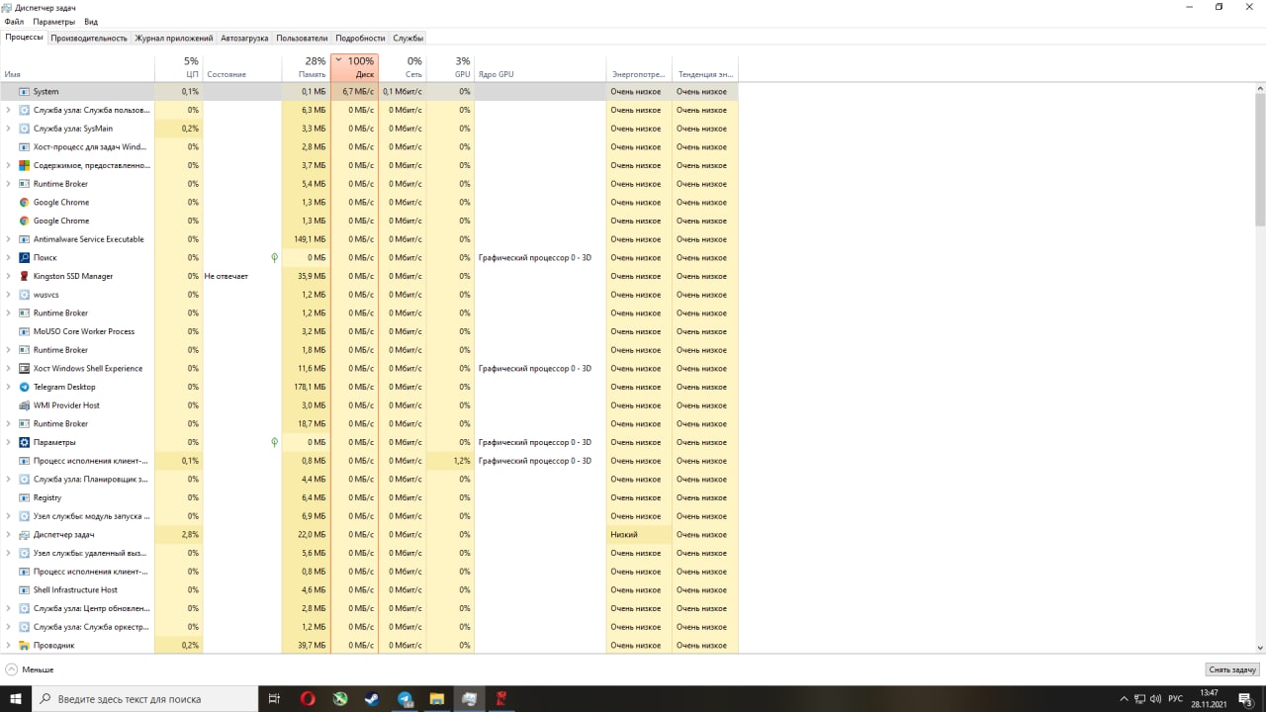This screenshot has height=712, width=1266.
Task: Expand the Диспетчер задач row
Action: 9,535
